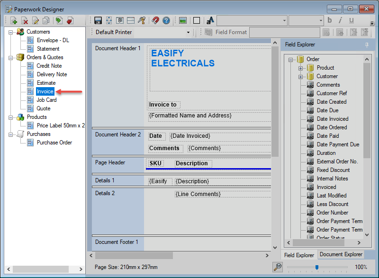Click the delete paperwork red X icon
The height and width of the screenshot is (278, 379).
point(25,20)
